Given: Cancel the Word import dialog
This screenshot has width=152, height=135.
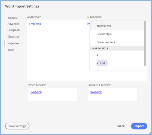Looking at the screenshot, I should 121,126.
